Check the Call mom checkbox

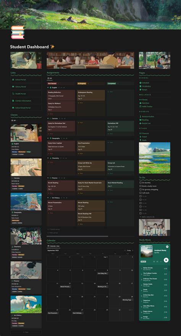click(x=140, y=193)
